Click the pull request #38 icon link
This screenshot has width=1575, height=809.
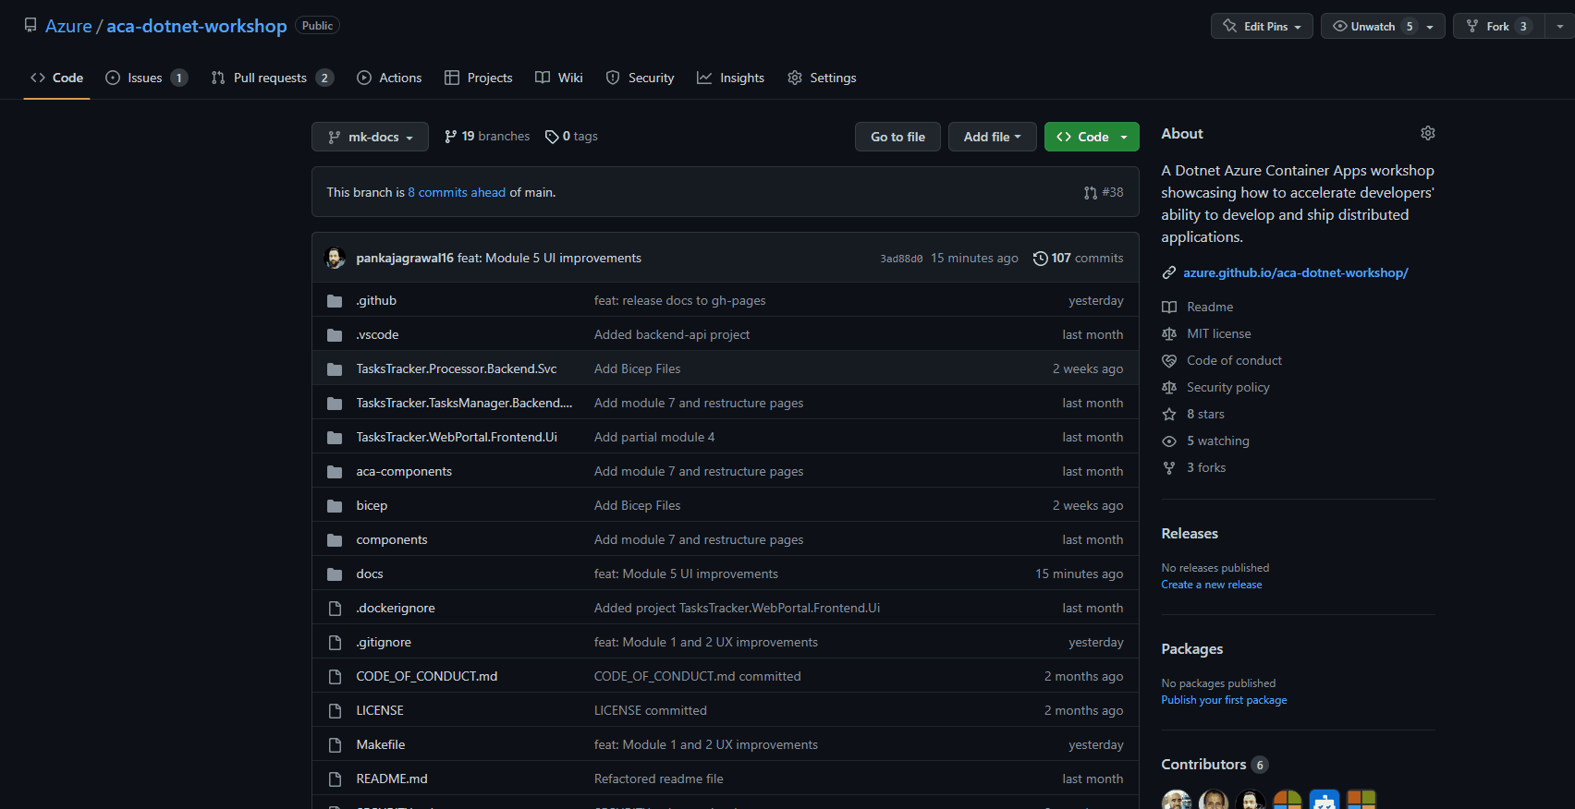click(1091, 192)
